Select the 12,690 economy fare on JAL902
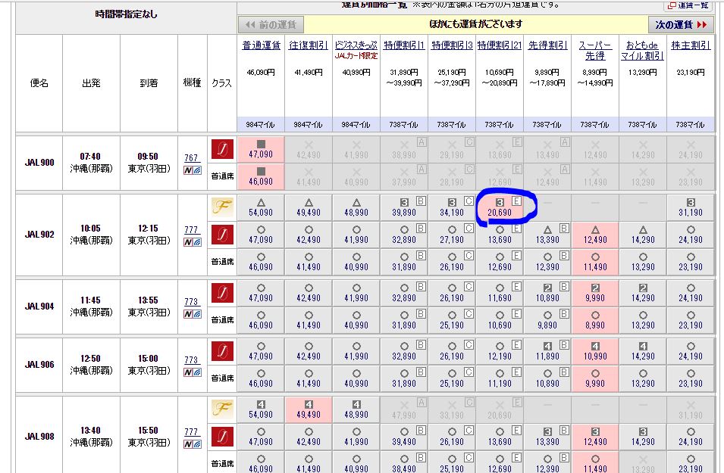This screenshot has height=473, width=724. click(500, 262)
